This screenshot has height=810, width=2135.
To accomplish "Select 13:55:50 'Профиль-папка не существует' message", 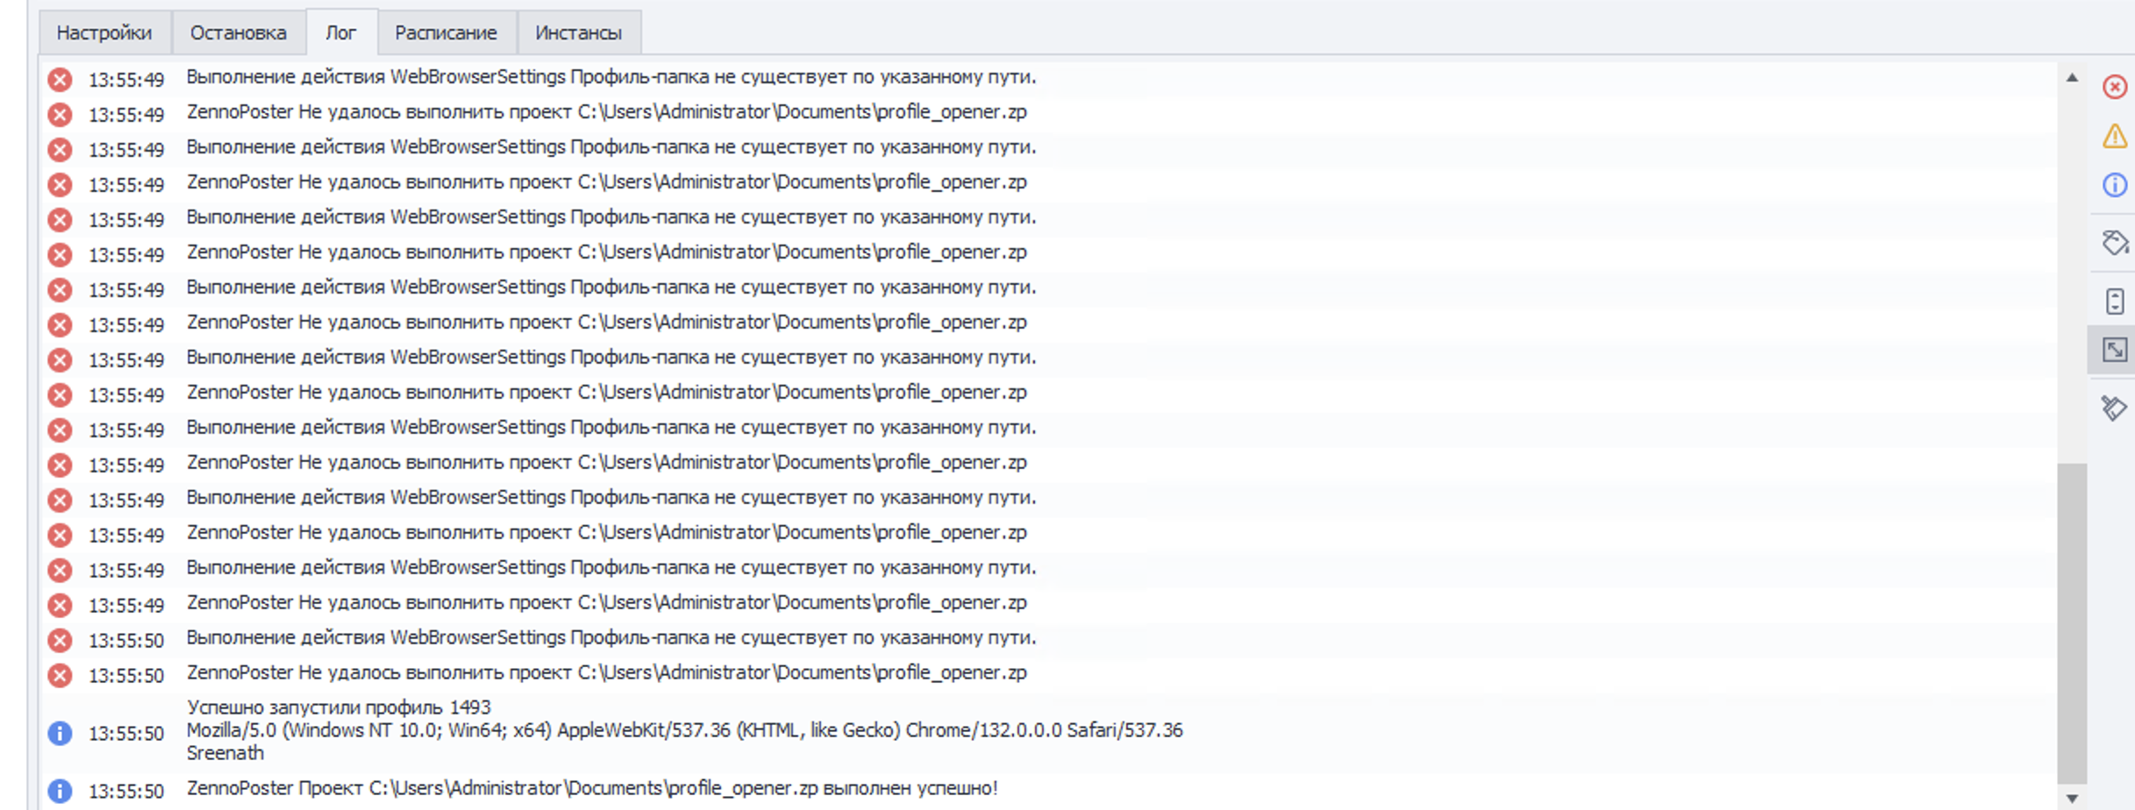I will tap(611, 637).
